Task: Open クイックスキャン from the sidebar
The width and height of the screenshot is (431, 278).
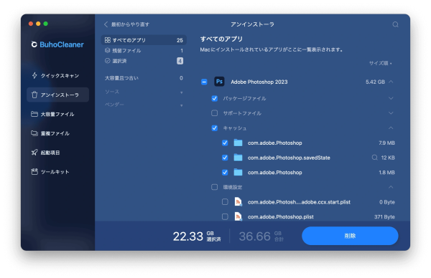Action: 57,76
